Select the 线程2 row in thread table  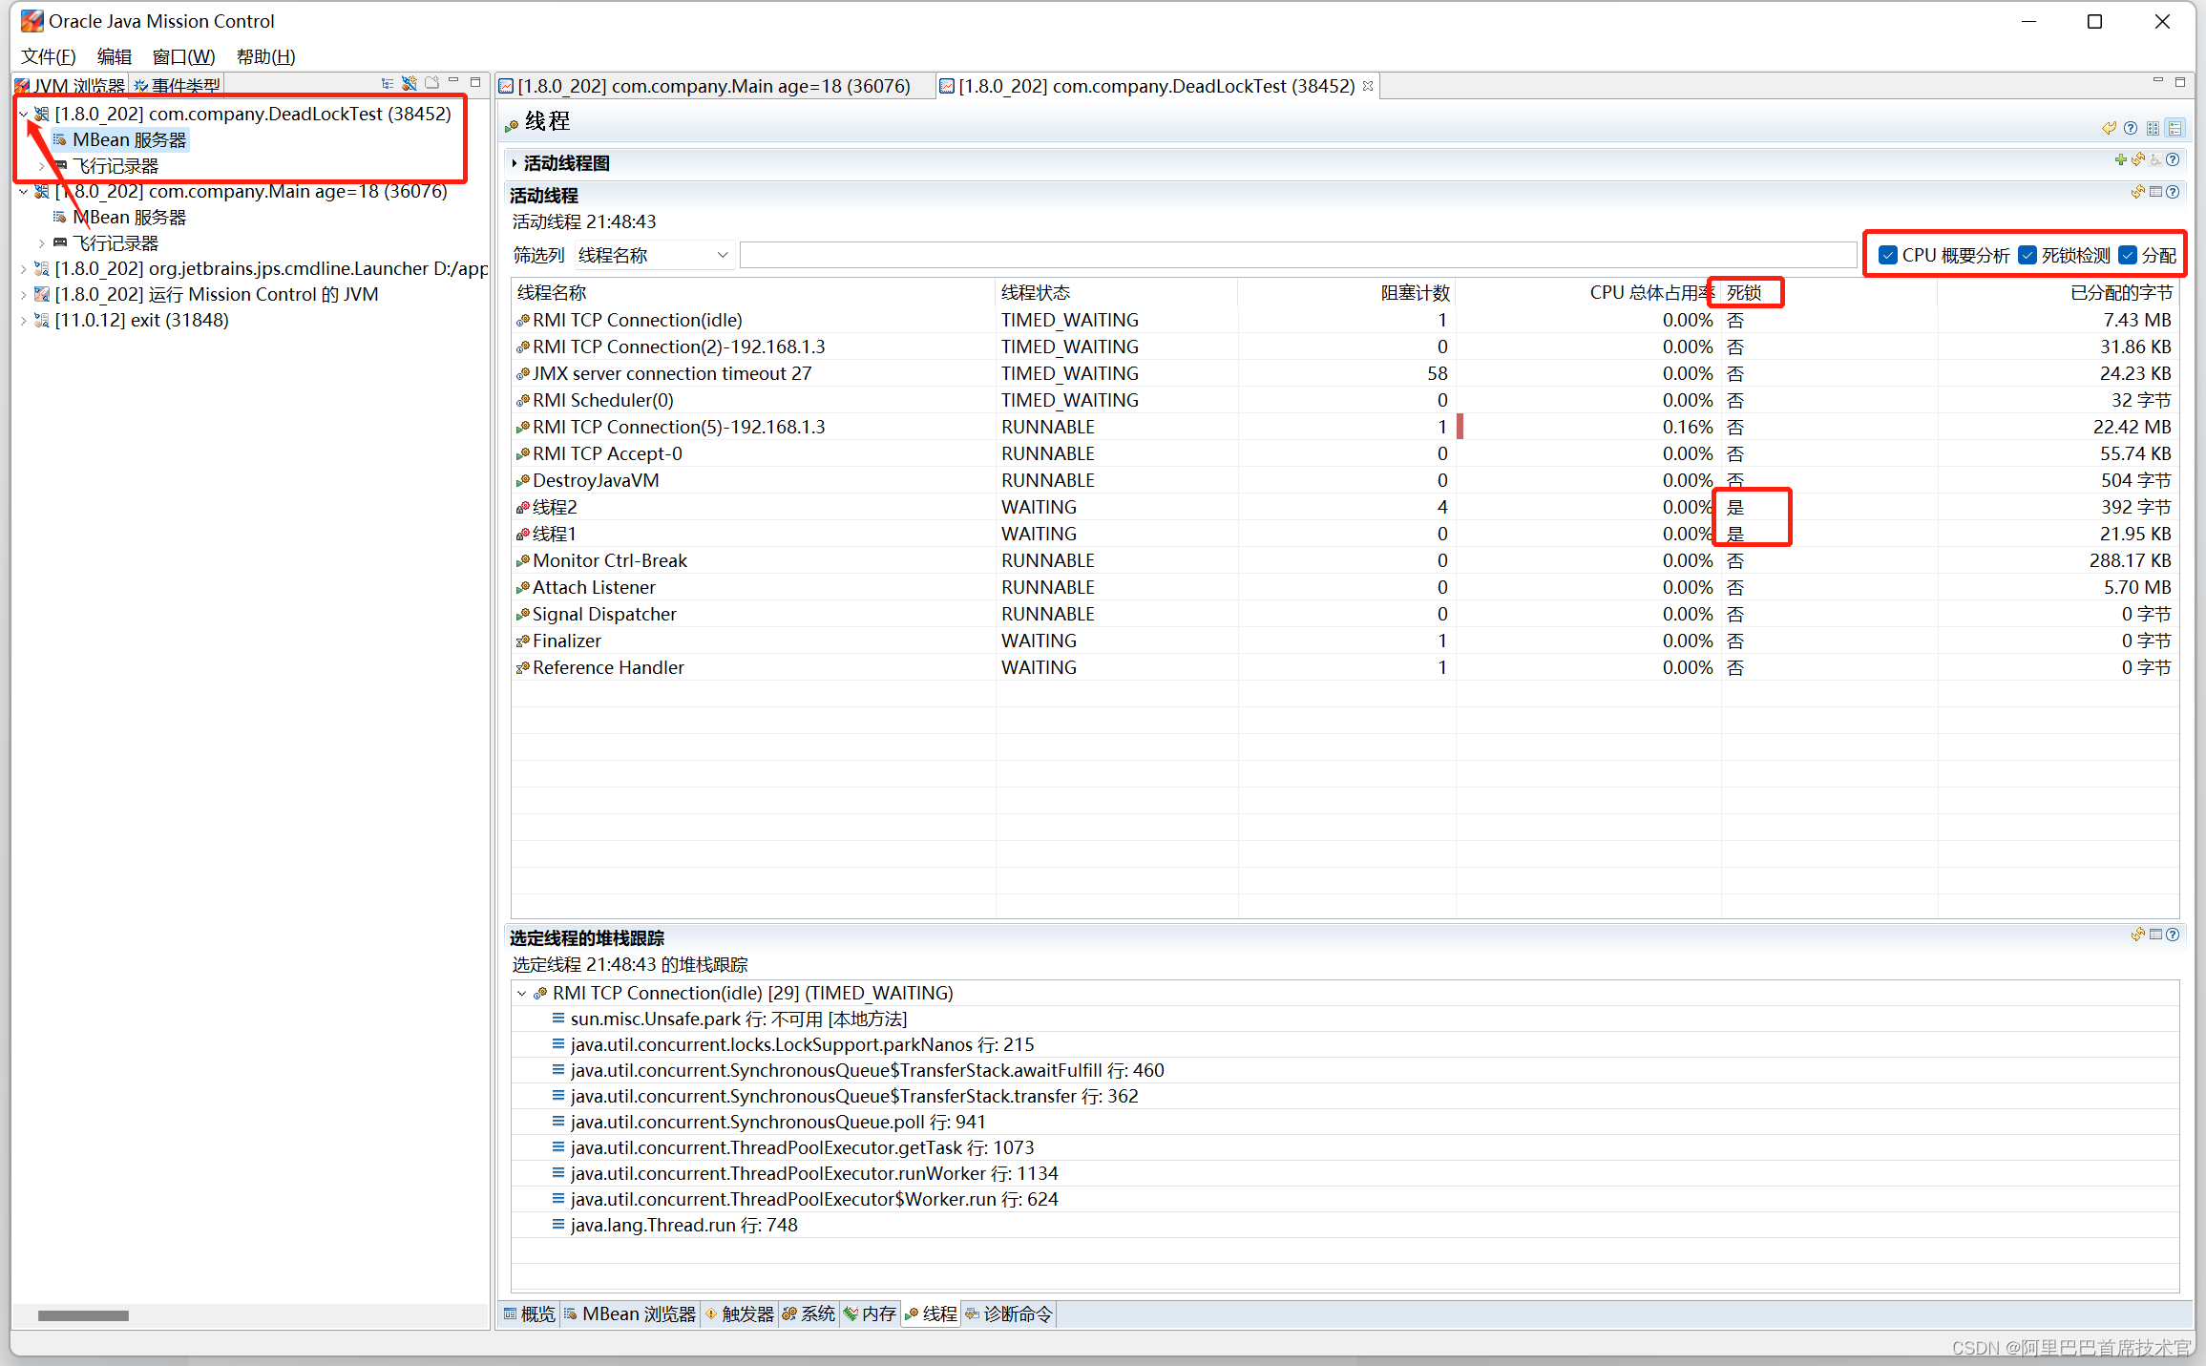(1345, 508)
